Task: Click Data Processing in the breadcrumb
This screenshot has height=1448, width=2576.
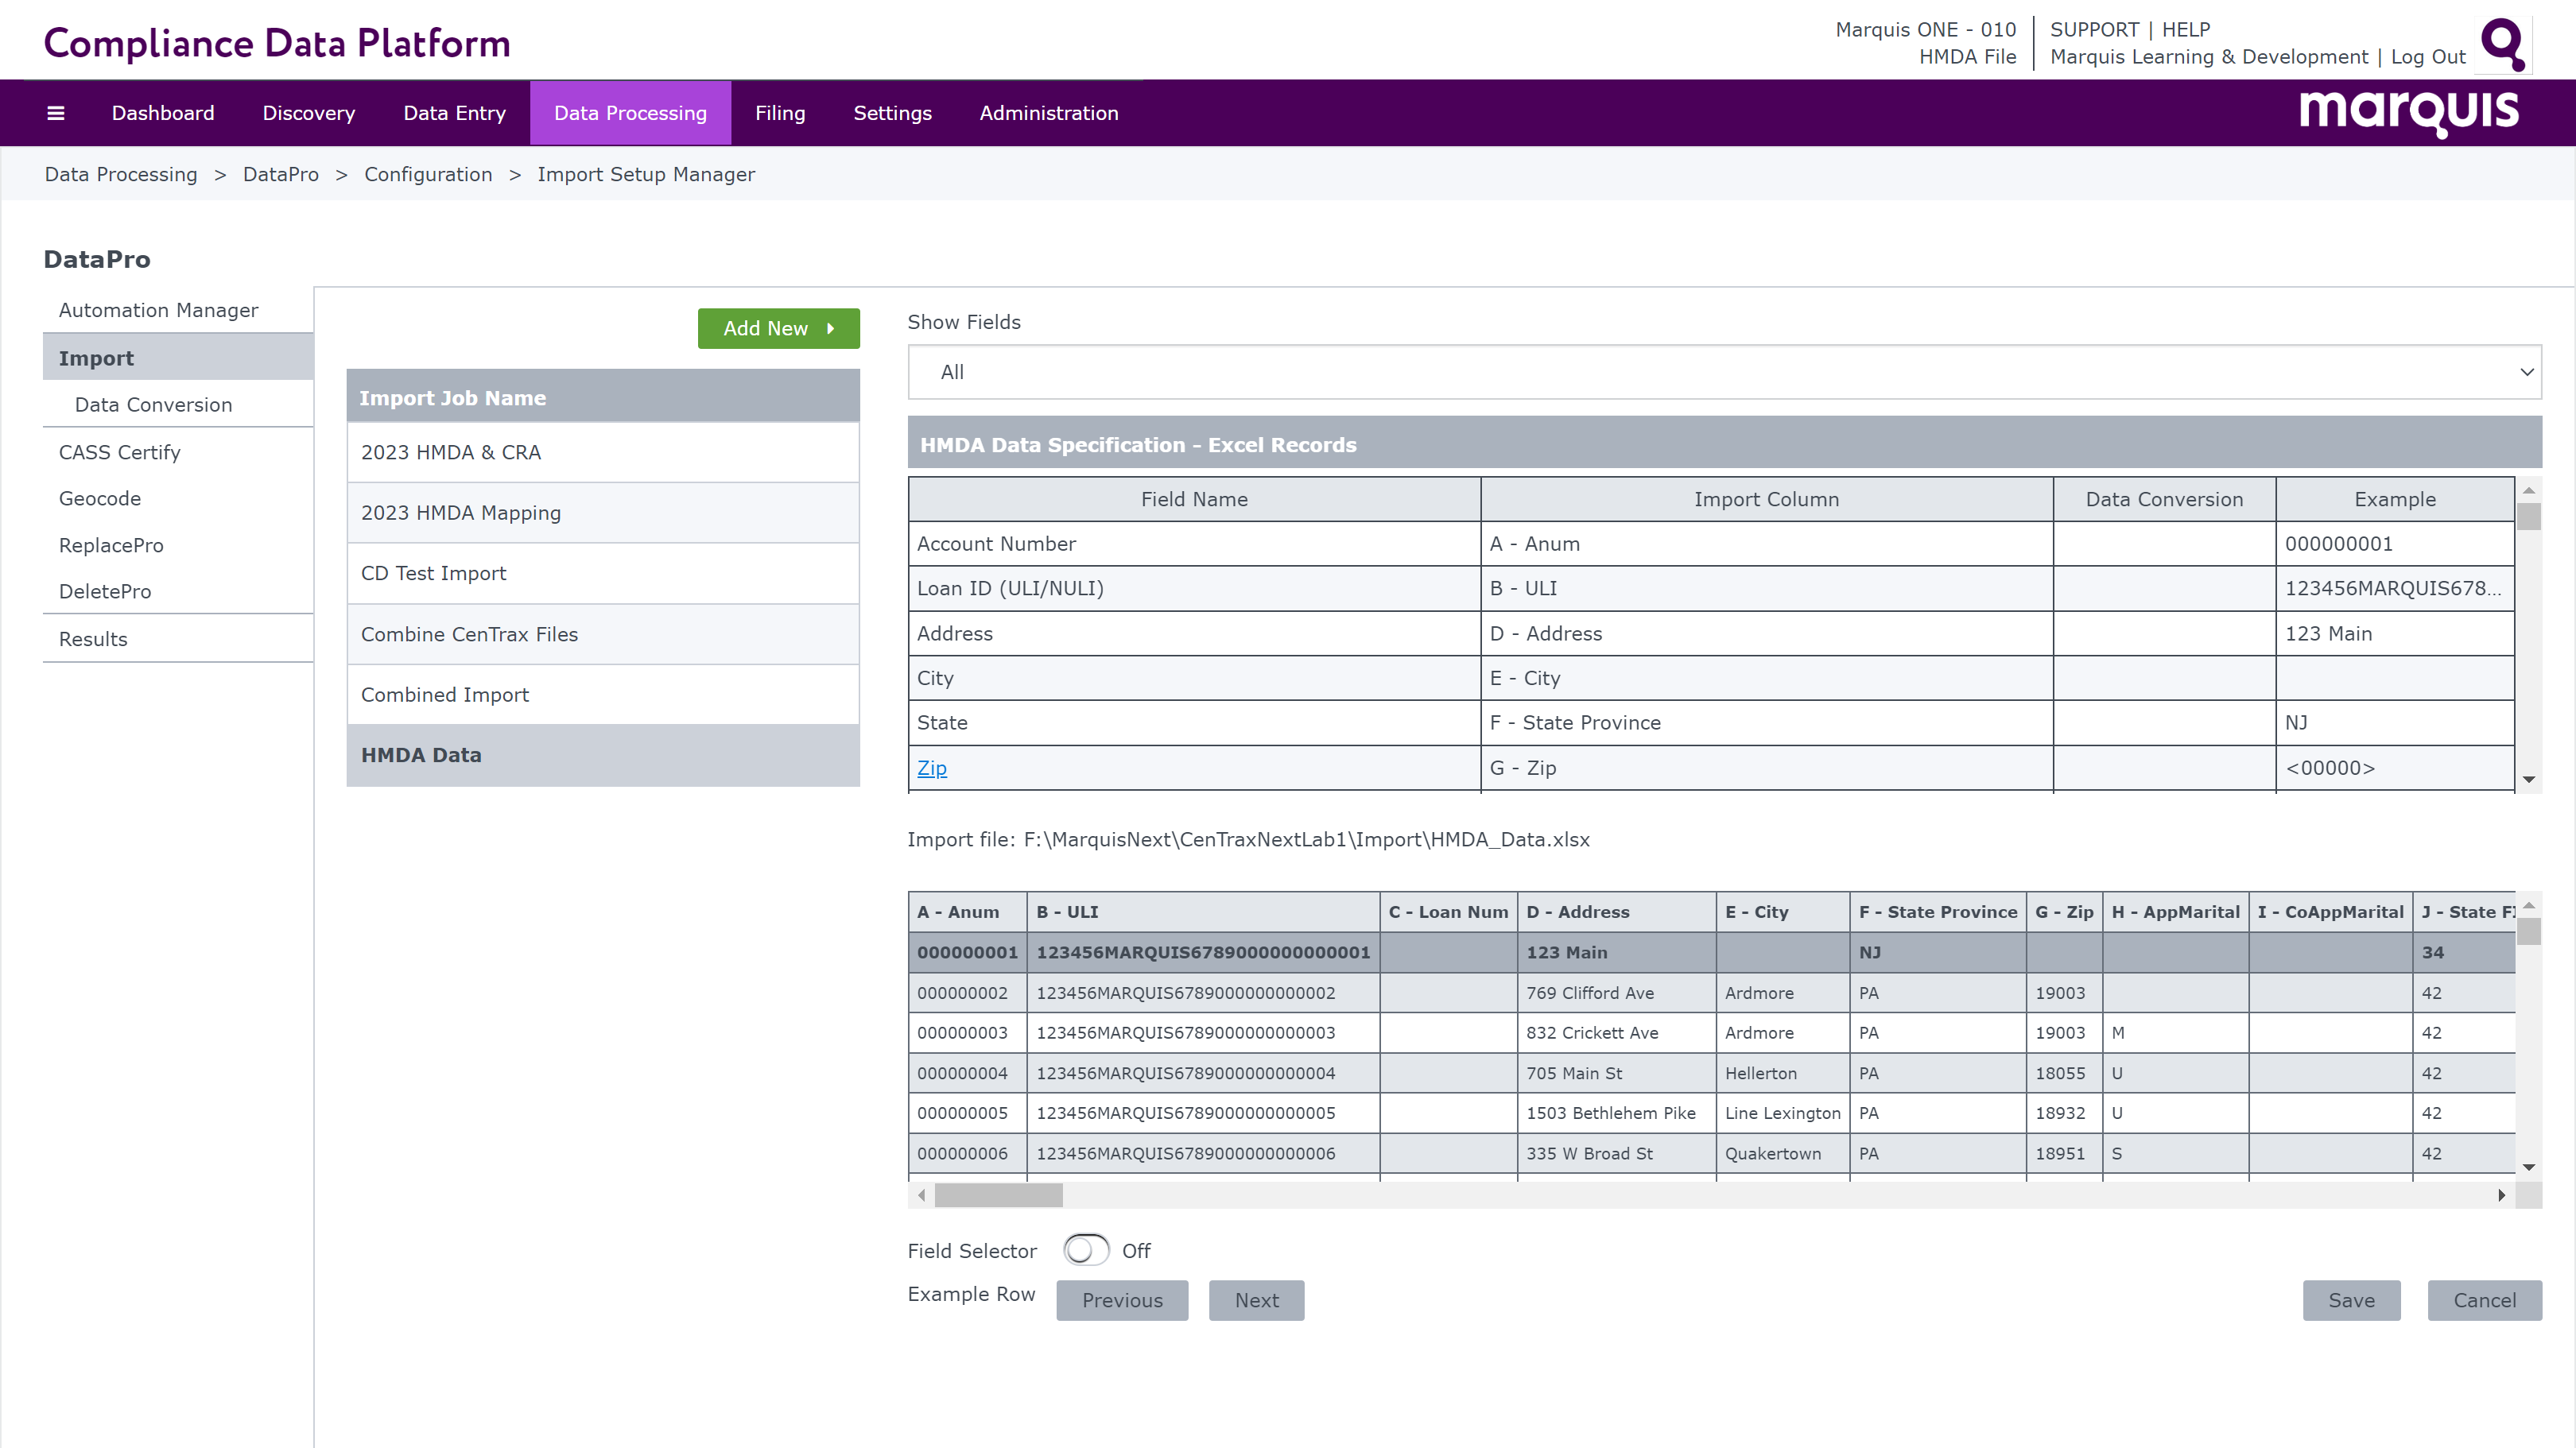Action: (x=121, y=174)
